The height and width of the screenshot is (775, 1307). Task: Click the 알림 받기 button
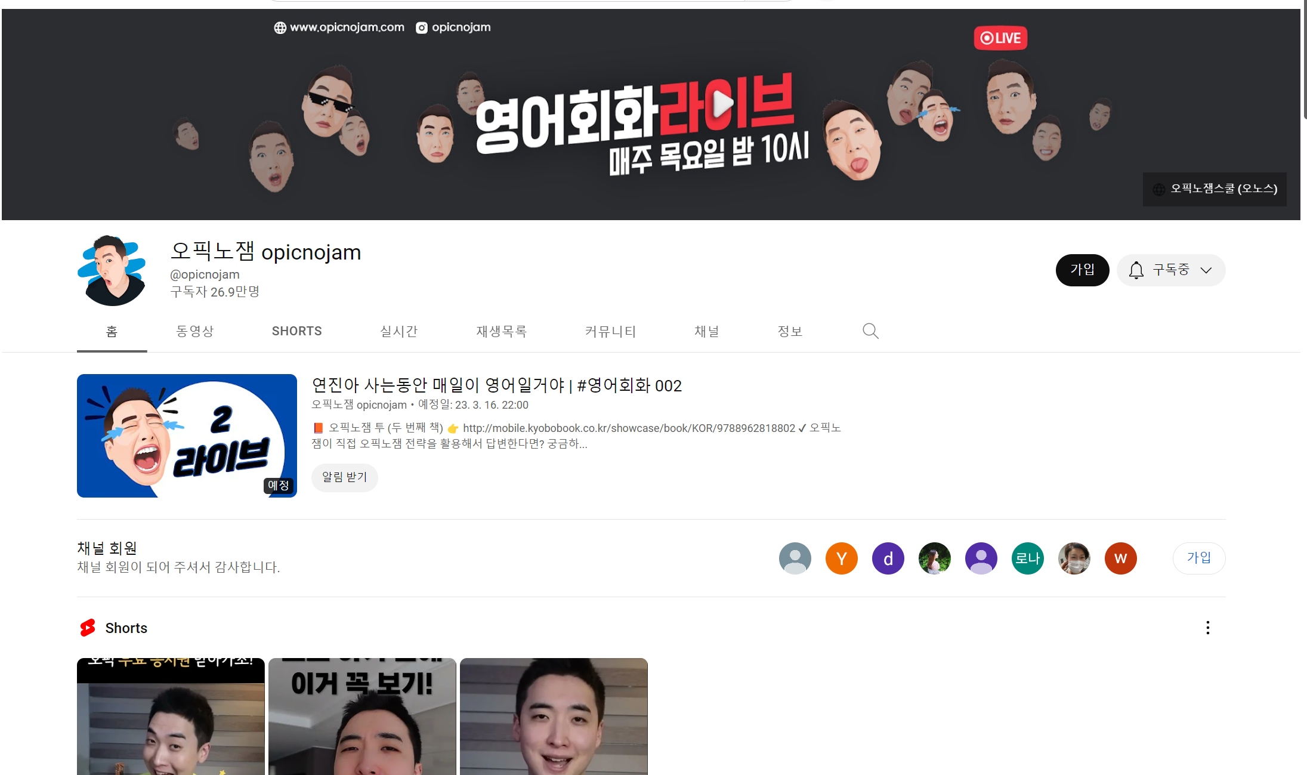[345, 477]
